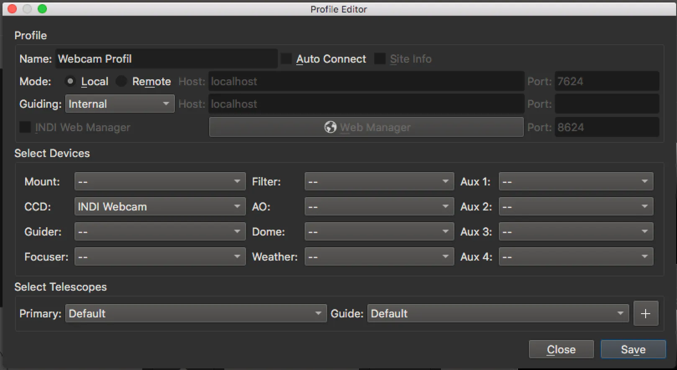Save the profile with Save button
This screenshot has height=370, width=677.
(633, 349)
